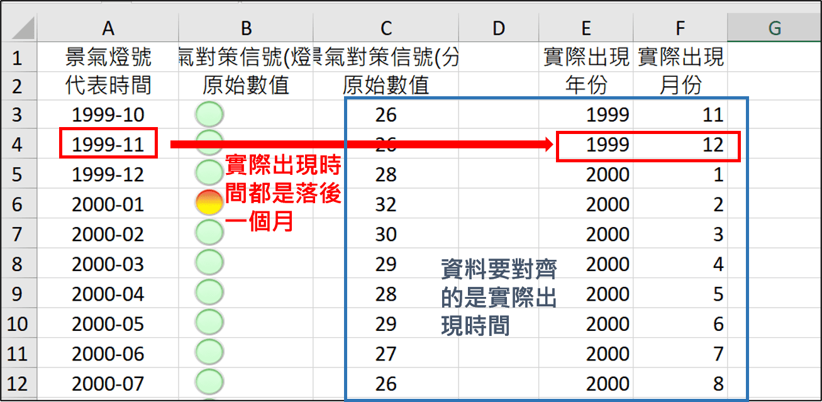822x402 pixels.
Task: Select the row 12 header
Action: pyautogui.click(x=18, y=384)
